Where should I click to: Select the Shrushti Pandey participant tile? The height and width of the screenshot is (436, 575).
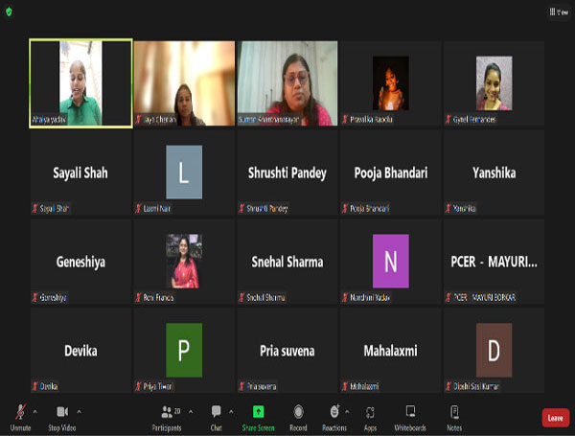coord(287,172)
